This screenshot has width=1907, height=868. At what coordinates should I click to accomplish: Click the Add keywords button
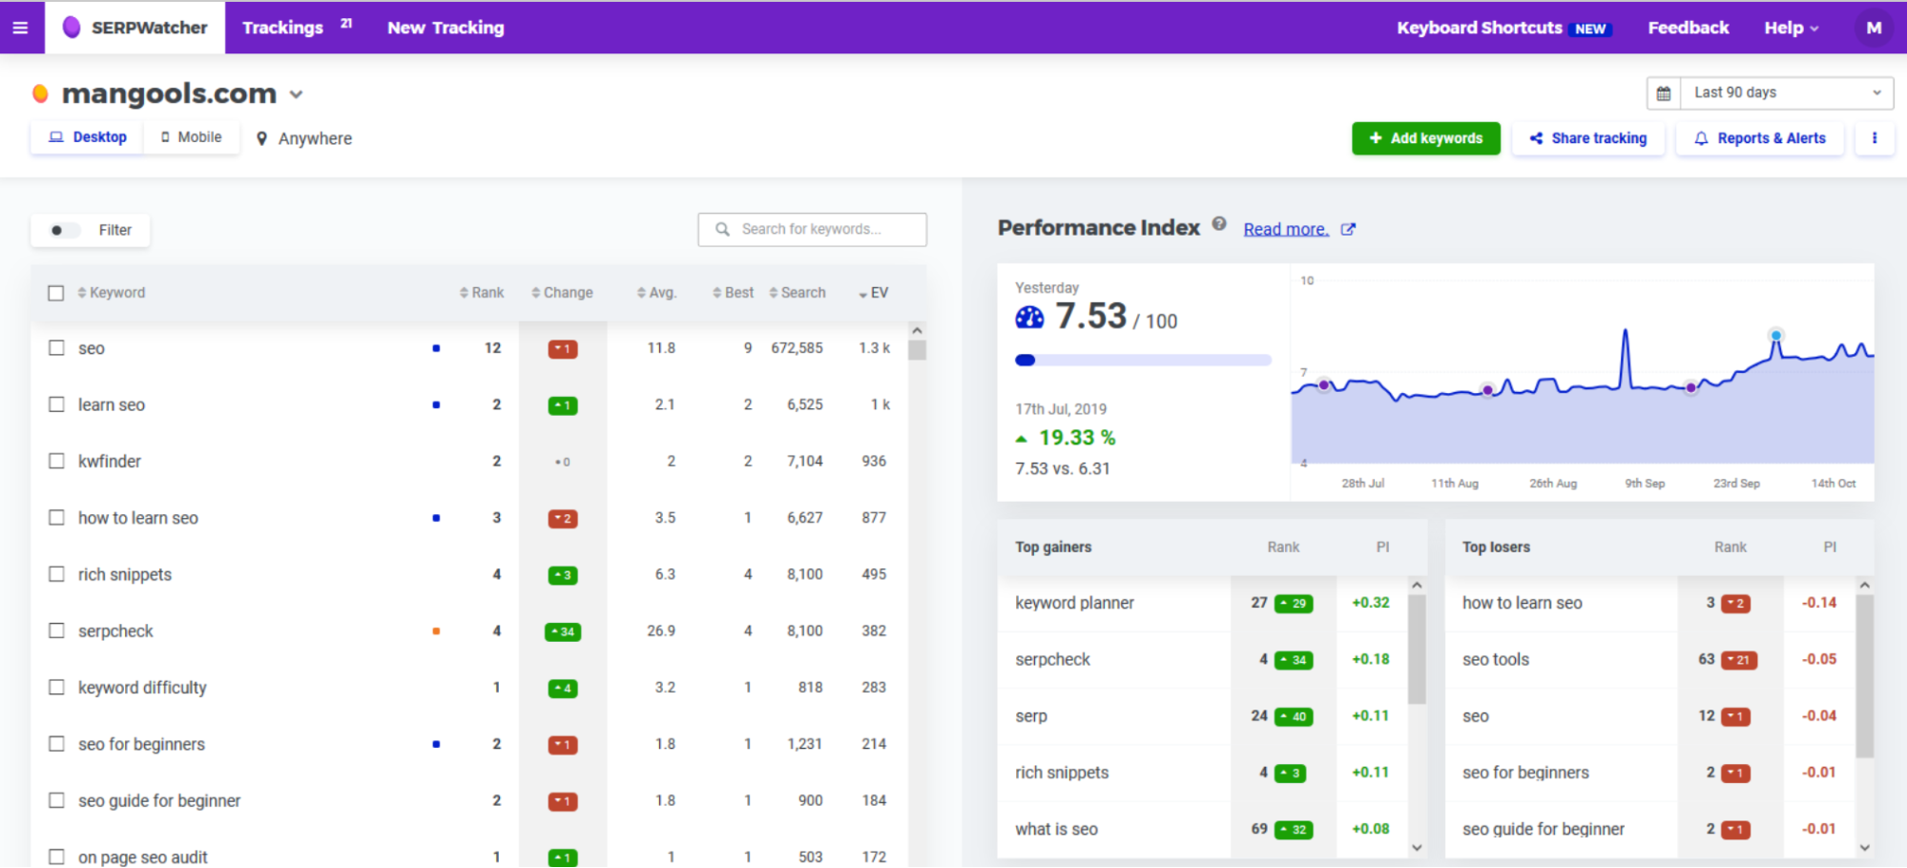coord(1425,138)
